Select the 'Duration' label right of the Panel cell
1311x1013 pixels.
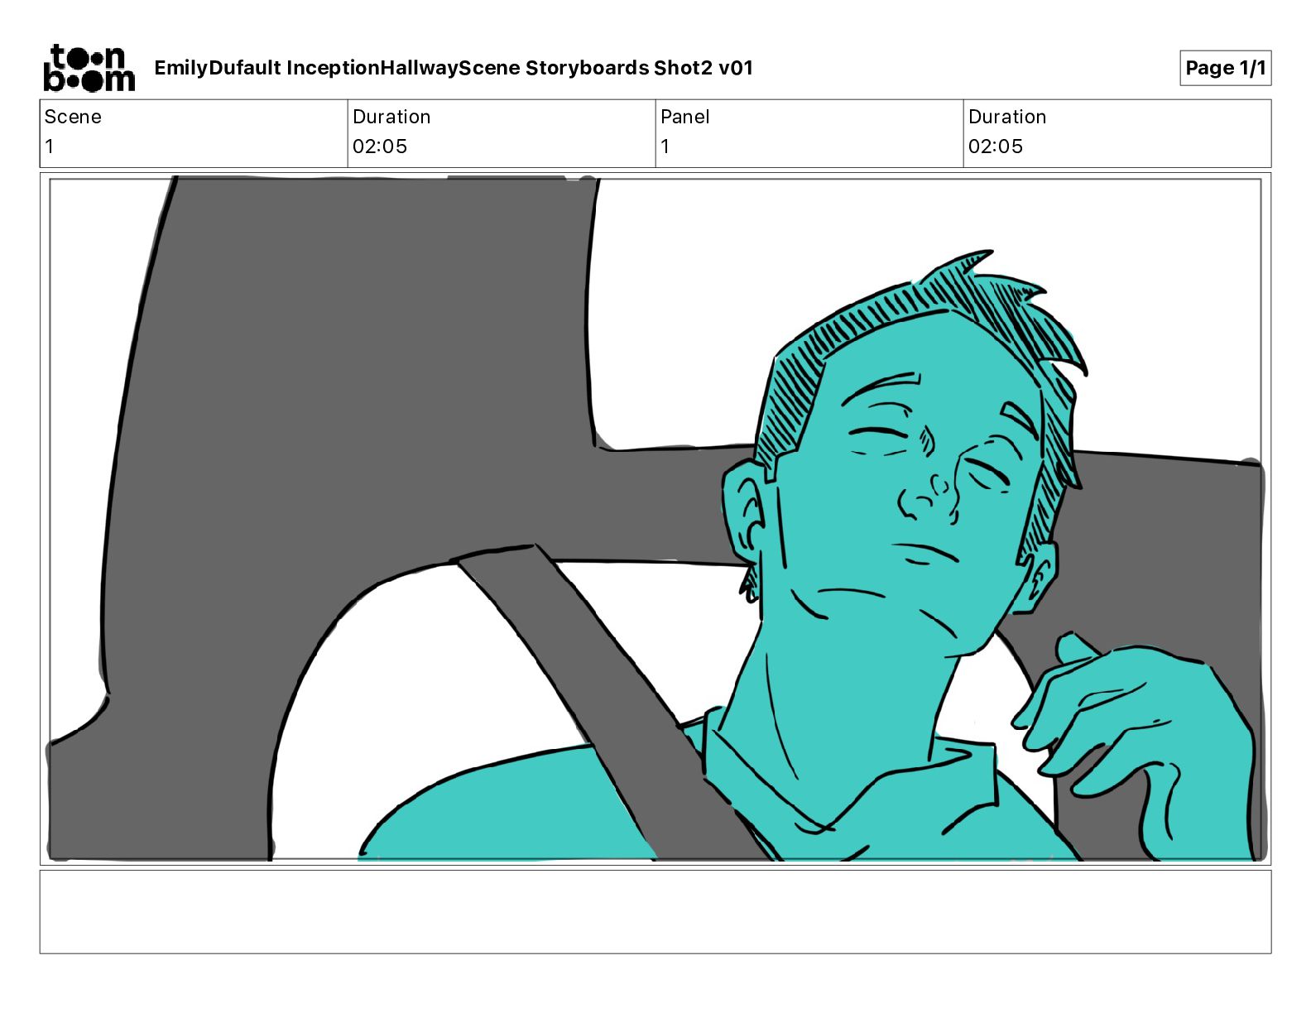click(x=1007, y=117)
